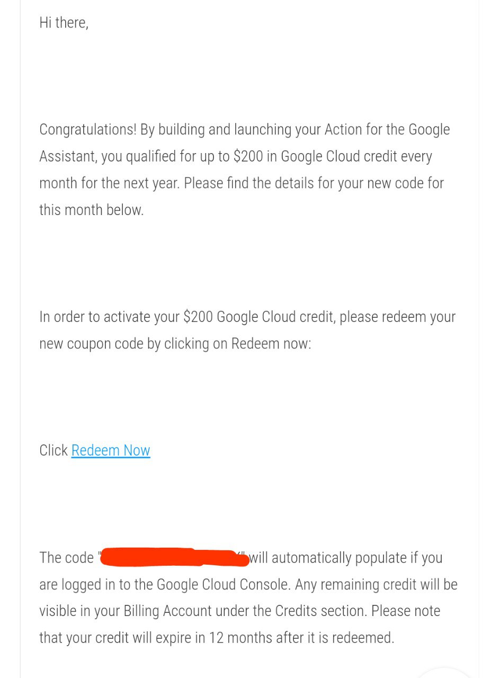The image size is (499, 678).
Task: Click the words "The code"
Action: [x=66, y=558]
